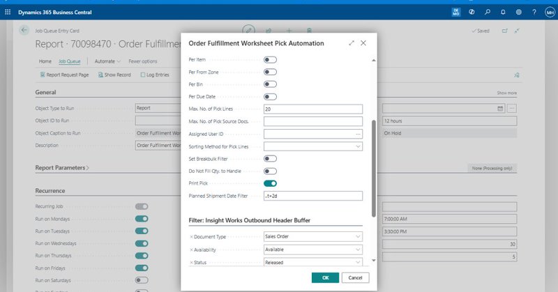Click Fewer options
The height and width of the screenshot is (292, 558).
point(143,61)
